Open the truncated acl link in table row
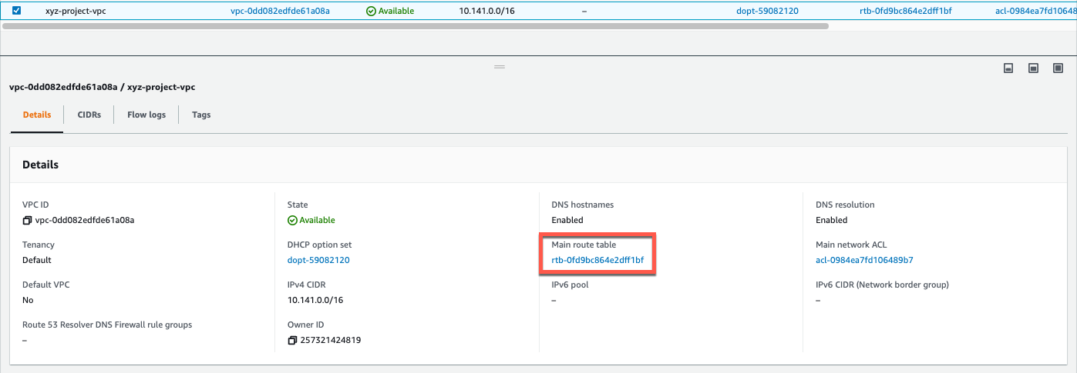The width and height of the screenshot is (1077, 373). pos(1032,11)
